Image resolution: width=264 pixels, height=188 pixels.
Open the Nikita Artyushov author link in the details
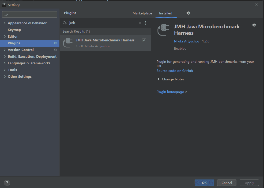[x=187, y=41]
